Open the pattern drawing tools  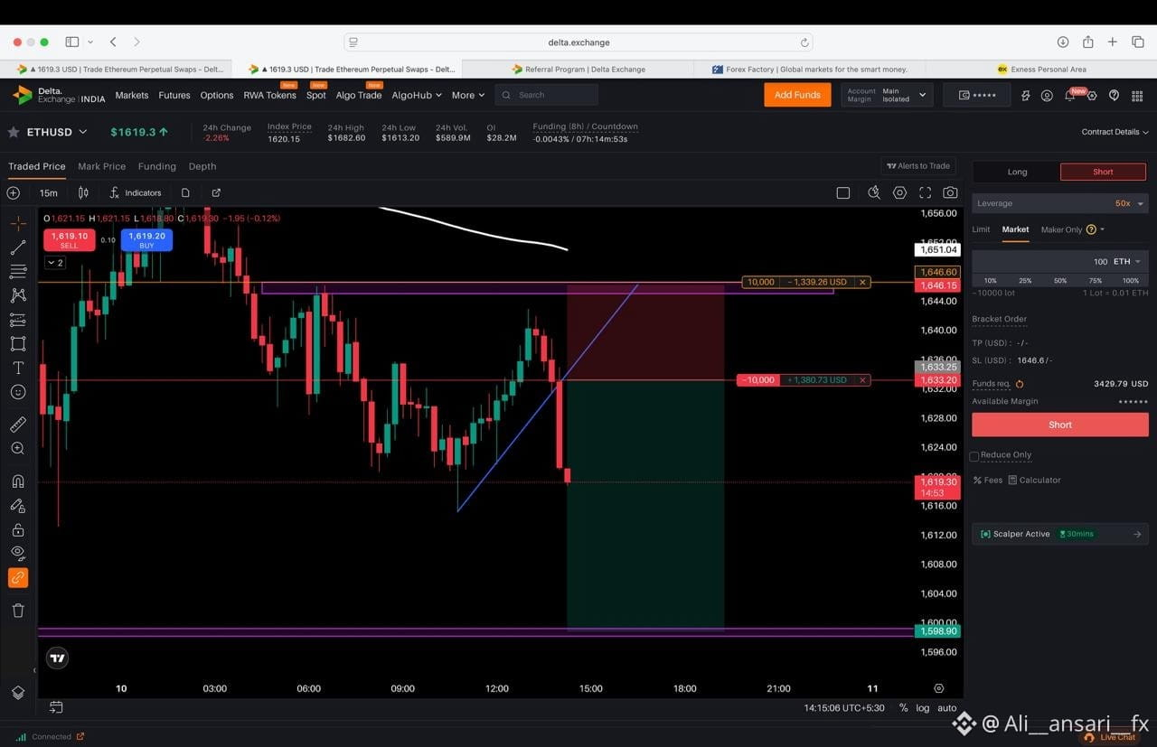(x=17, y=295)
